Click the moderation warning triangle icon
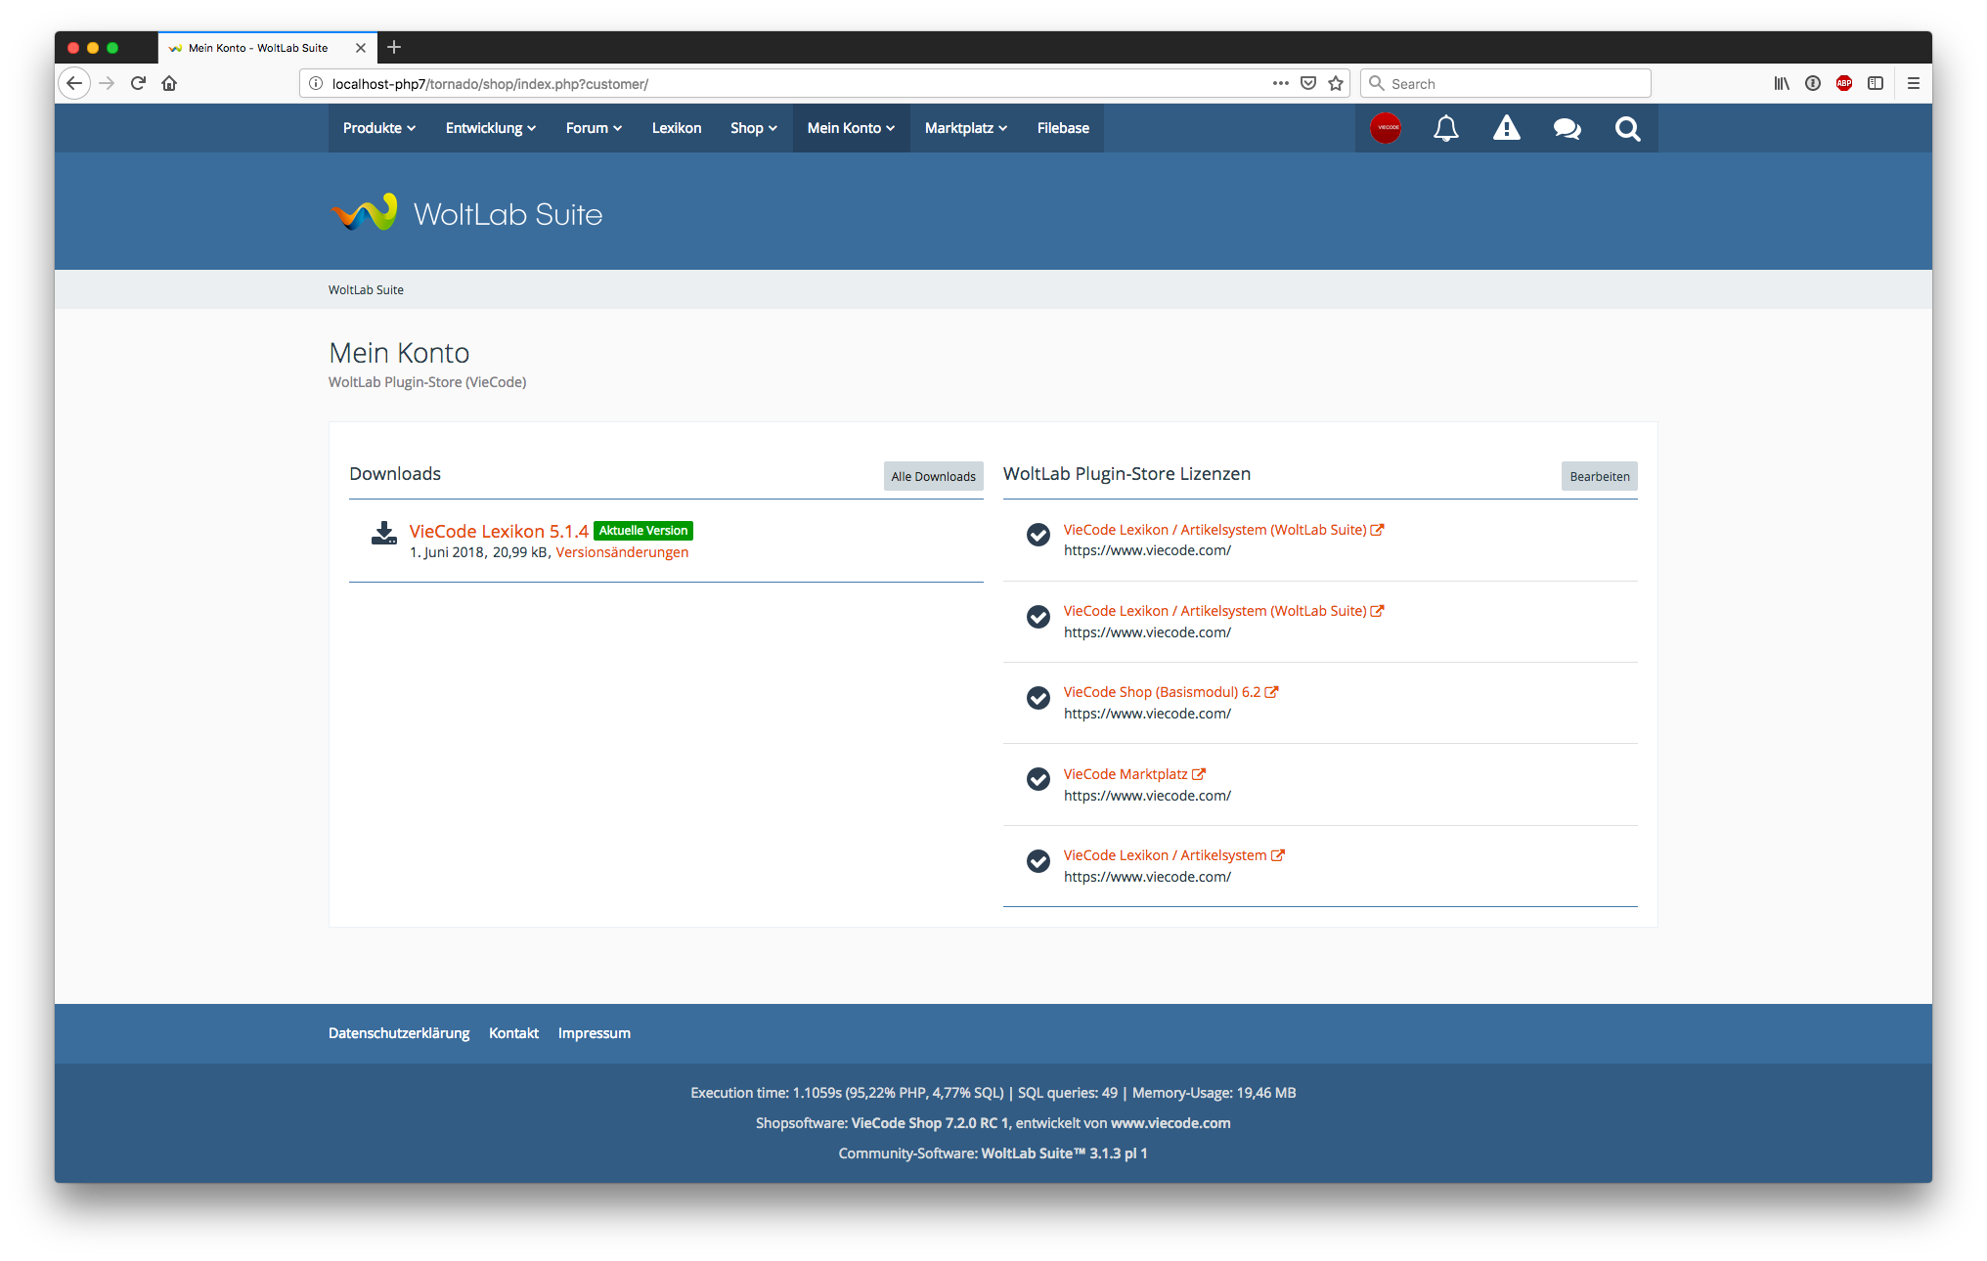1987x1261 pixels. [x=1506, y=128]
